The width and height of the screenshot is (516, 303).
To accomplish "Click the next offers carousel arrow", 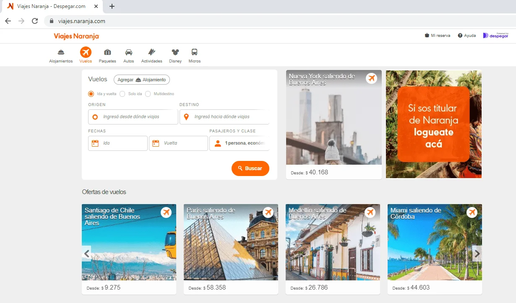I will 477,254.
